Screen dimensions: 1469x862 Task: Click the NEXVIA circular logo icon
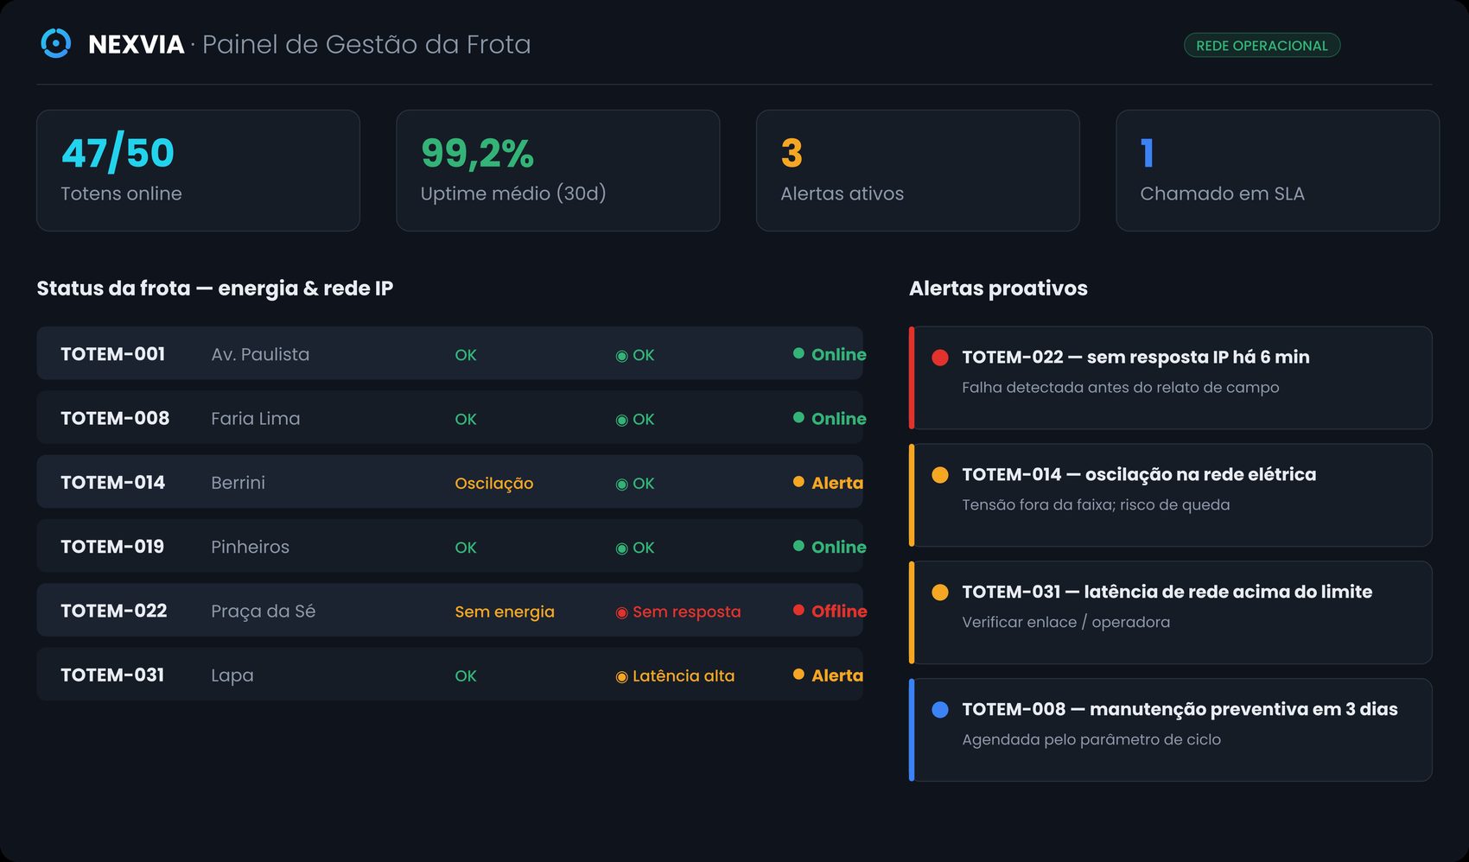pos(55,43)
